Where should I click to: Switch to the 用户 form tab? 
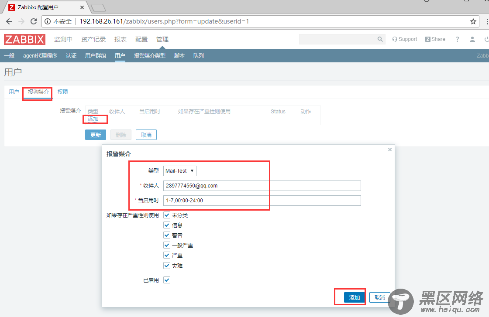pyautogui.click(x=14, y=92)
